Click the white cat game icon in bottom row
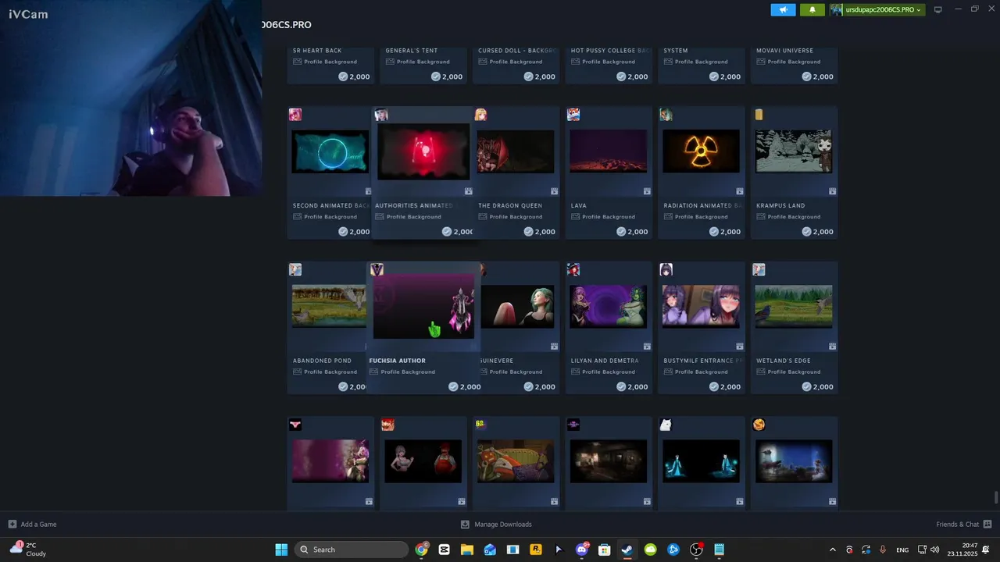This screenshot has width=1000, height=562. 666,425
